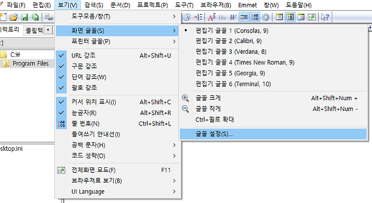Viewport: 372px width, 203px height.
Task: Open the 도움말(H) menu
Action: [x=299, y=5]
